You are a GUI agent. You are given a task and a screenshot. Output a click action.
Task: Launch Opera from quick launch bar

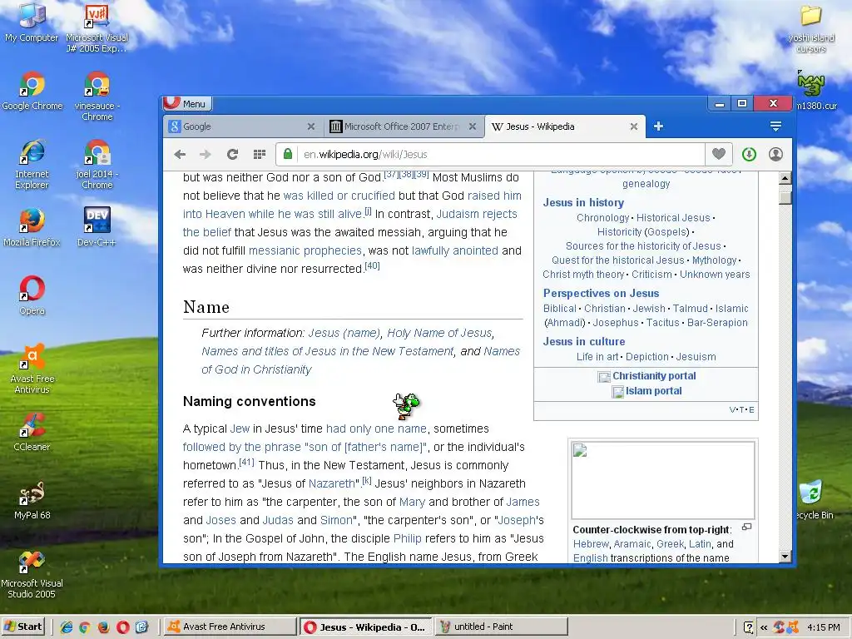pos(123,627)
